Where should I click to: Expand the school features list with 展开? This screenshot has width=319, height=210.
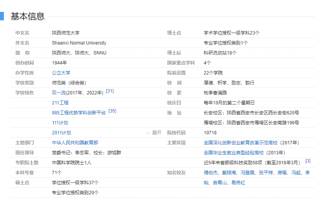pos(154,133)
